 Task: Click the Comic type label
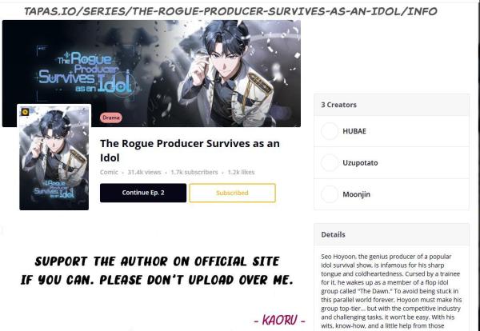click(109, 172)
